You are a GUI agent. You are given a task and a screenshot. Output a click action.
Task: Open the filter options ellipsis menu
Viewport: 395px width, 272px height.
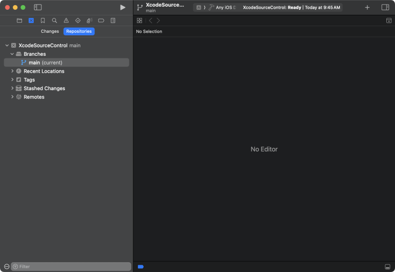[7, 266]
